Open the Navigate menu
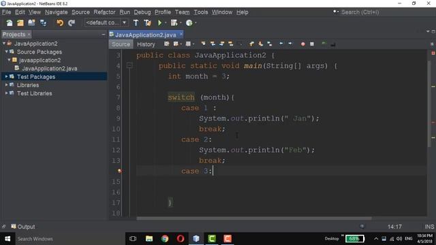 [56, 12]
